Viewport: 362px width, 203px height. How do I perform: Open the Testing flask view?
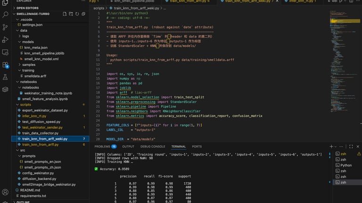[x=5, y=77]
